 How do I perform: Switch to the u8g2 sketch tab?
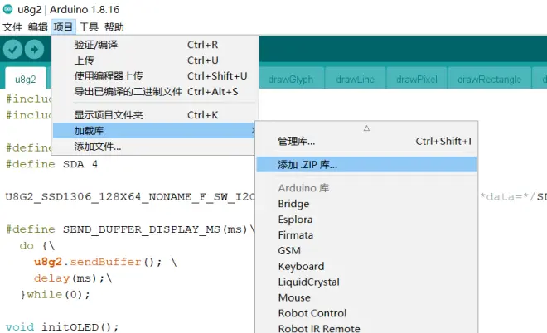(x=26, y=80)
